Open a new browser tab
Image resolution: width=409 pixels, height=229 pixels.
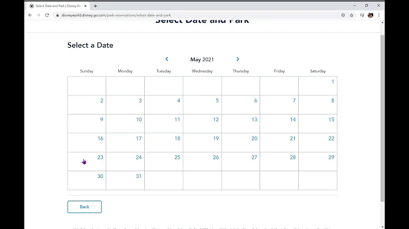click(95, 6)
